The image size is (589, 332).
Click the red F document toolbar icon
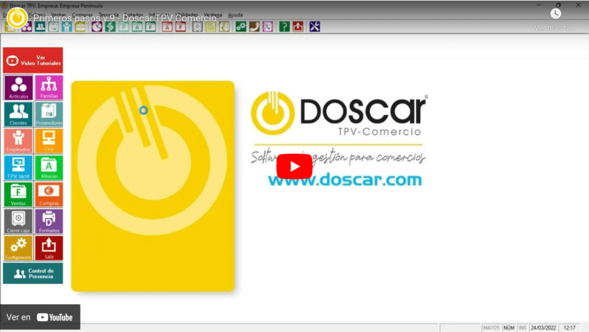181,27
